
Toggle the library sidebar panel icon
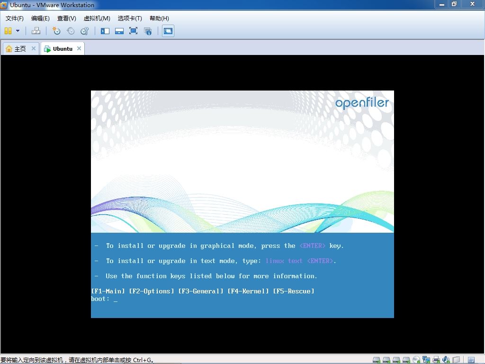[105, 31]
